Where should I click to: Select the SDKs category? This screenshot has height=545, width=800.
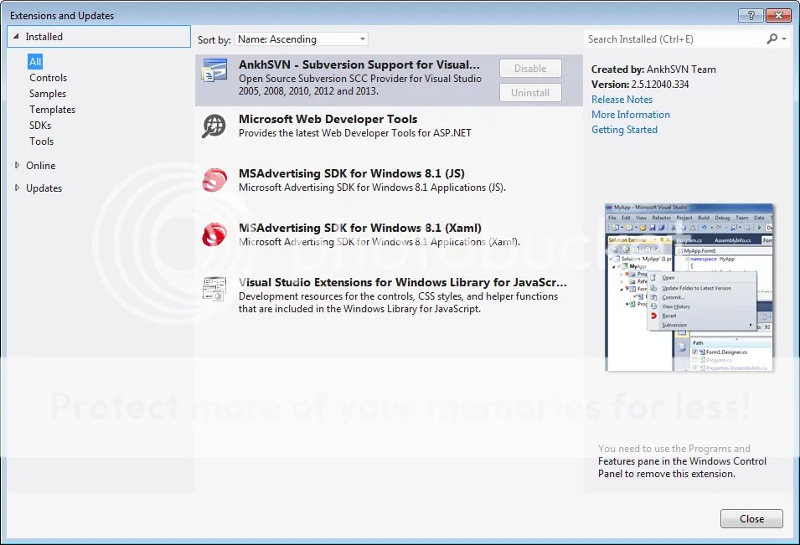tap(40, 125)
